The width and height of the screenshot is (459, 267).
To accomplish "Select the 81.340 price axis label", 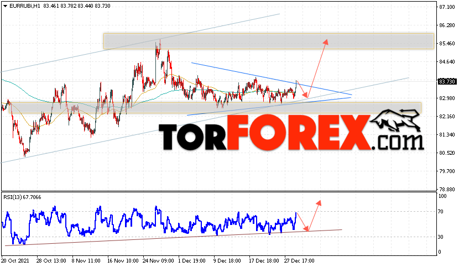I will pyautogui.click(x=447, y=135).
